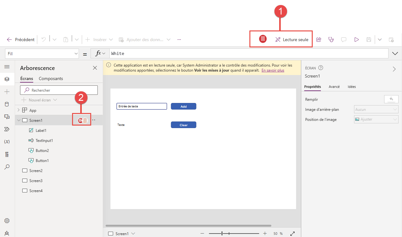Open the Screen1 ellipsis options
Viewport: 402px width, 237px height.
click(94, 120)
